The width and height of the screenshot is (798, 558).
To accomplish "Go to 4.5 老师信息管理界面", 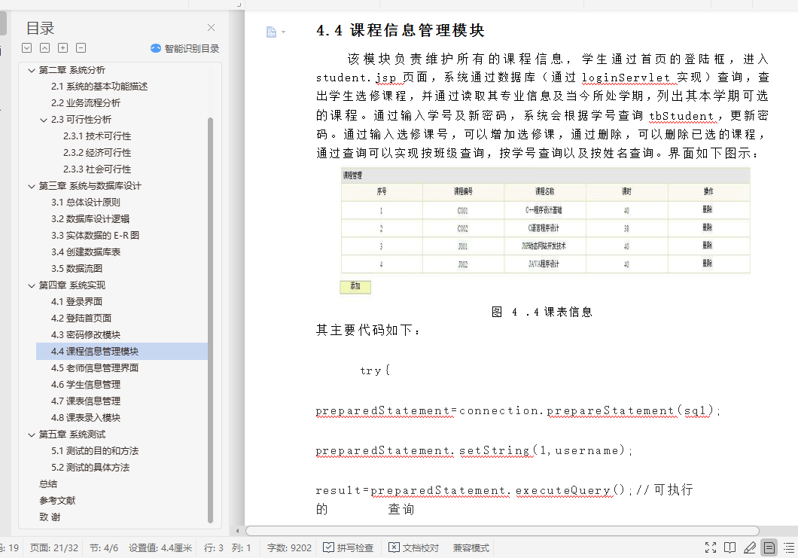I will (x=95, y=367).
